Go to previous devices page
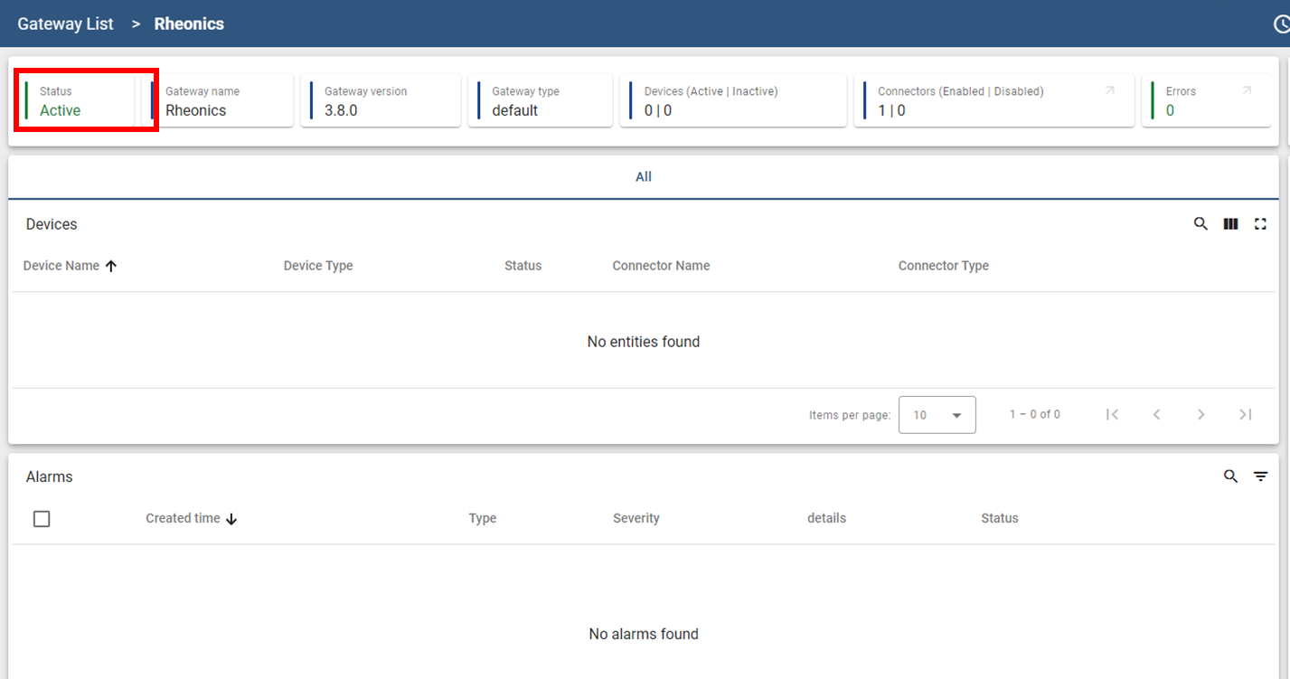The height and width of the screenshot is (679, 1290). click(x=1156, y=414)
